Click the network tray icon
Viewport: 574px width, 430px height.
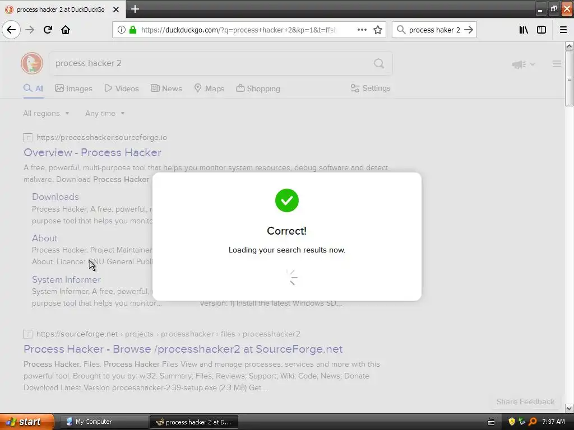[x=522, y=422]
